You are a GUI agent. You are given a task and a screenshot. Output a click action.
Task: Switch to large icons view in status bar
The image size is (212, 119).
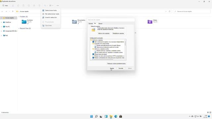pos(210,112)
